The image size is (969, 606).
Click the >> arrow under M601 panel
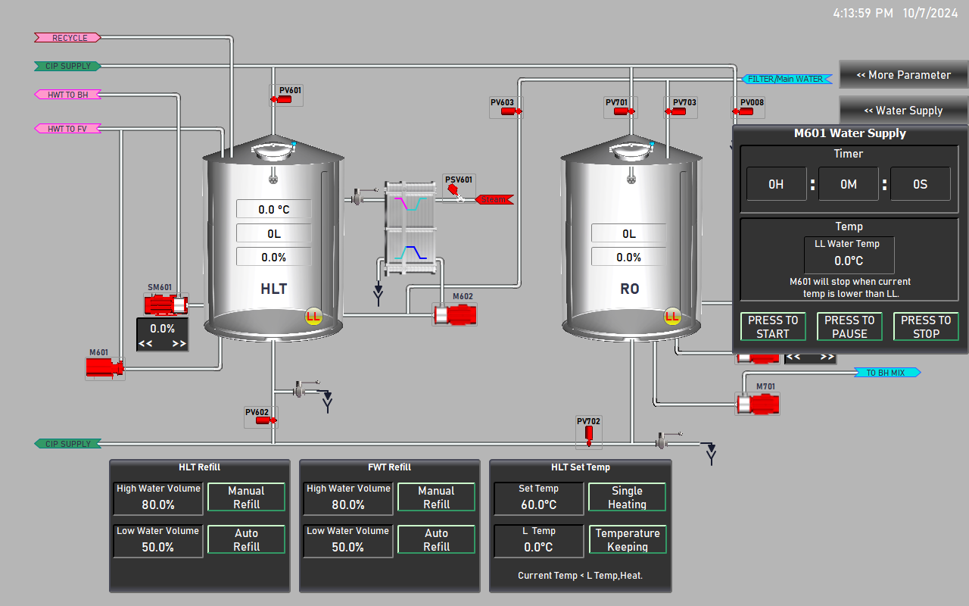827,357
